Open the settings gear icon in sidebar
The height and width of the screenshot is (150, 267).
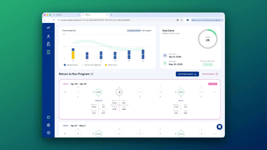[48, 125]
